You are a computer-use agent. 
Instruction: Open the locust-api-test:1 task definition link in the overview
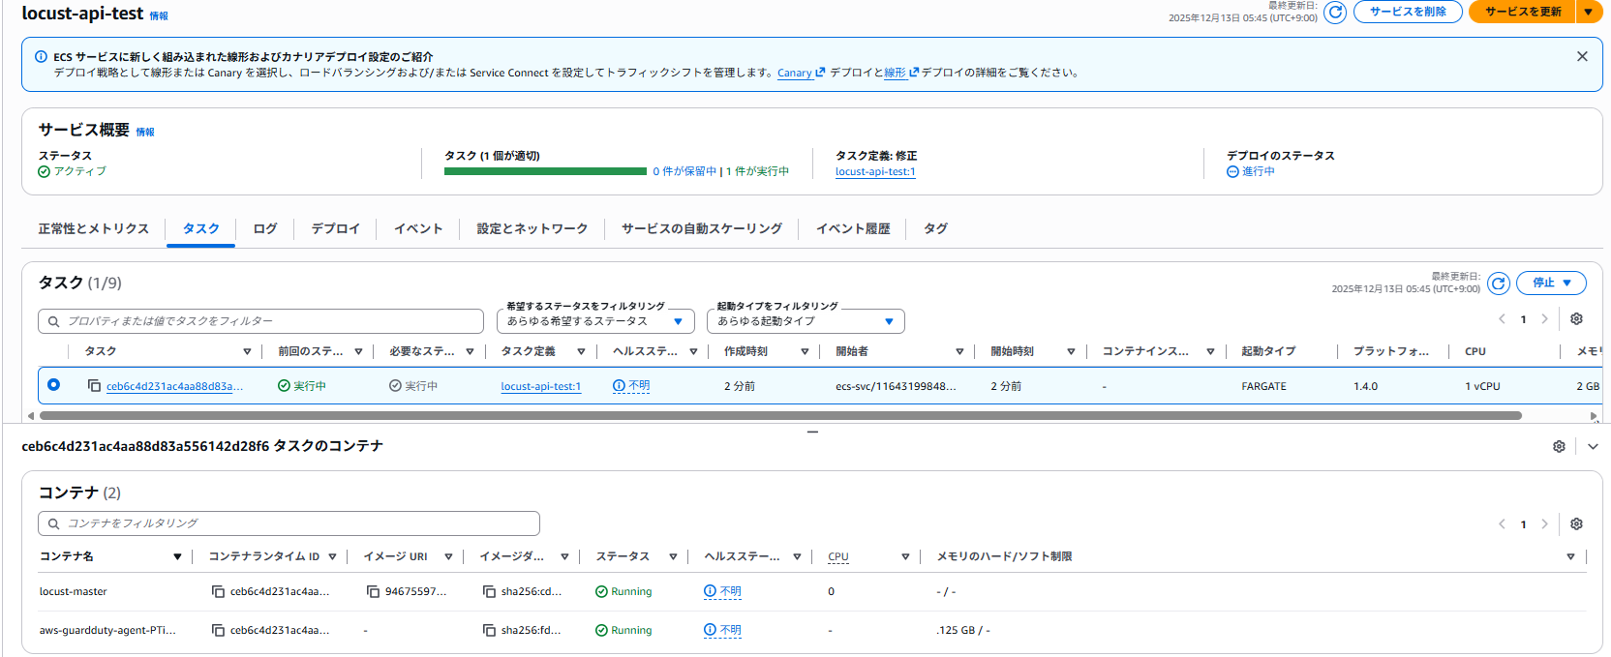[x=874, y=172]
